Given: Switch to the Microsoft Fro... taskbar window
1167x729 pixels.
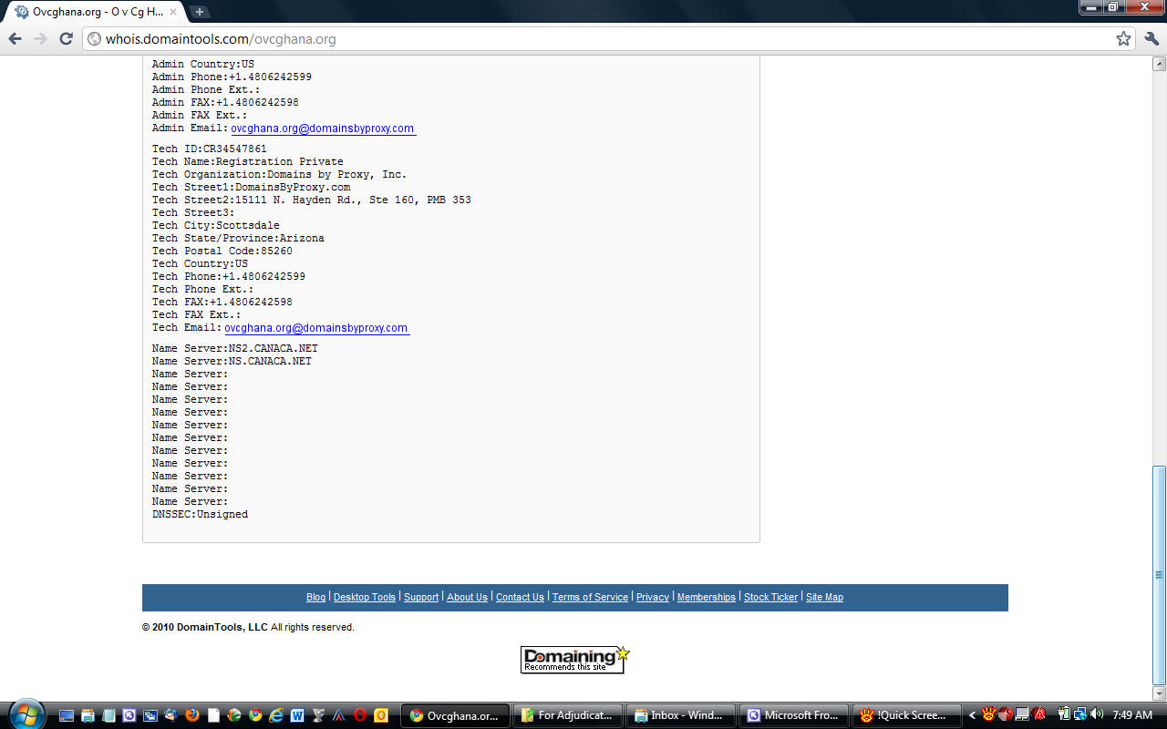Looking at the screenshot, I should (793, 715).
